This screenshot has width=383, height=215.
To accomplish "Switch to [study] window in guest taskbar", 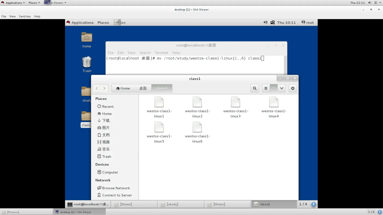I will [x=181, y=204].
